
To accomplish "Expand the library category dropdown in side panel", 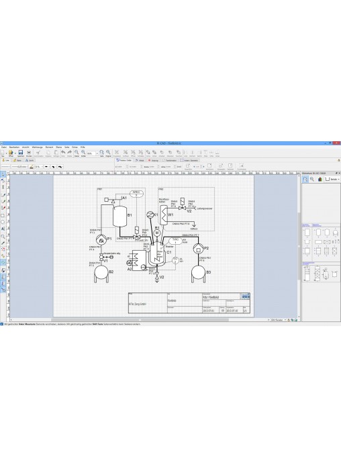I will [x=332, y=180].
